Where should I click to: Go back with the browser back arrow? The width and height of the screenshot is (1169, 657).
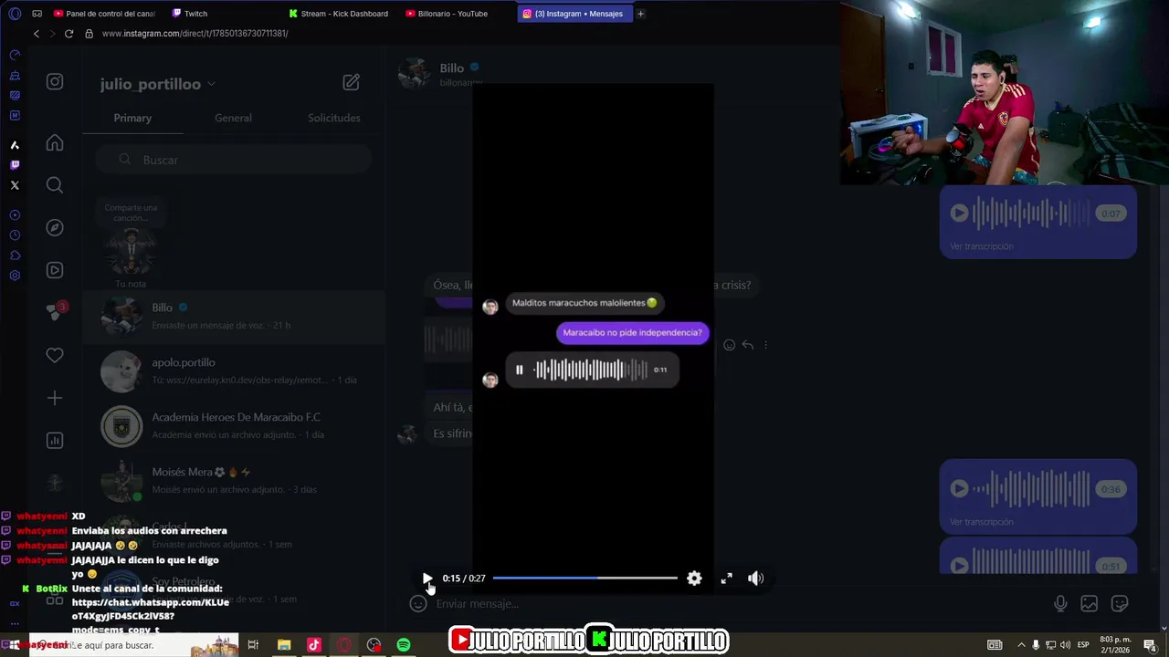tap(36, 33)
